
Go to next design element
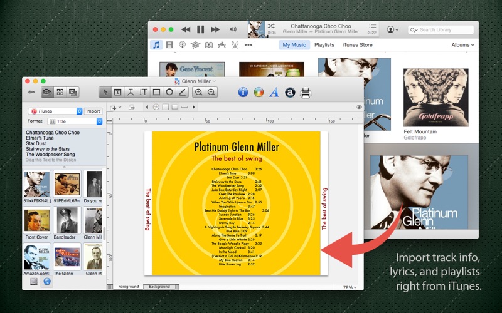click(x=194, y=107)
